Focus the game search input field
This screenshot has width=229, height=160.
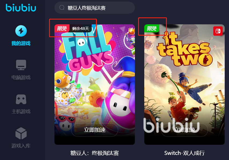95,8
